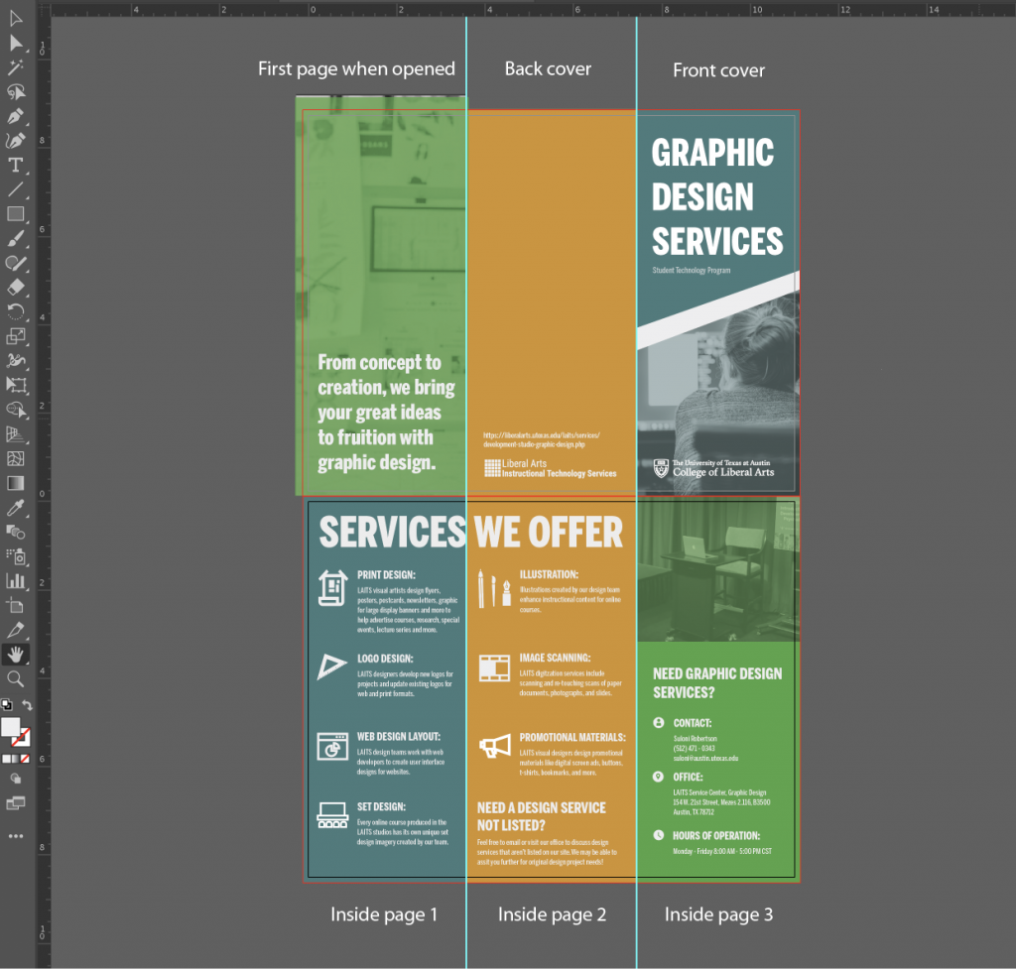Select the Hand tool

tap(16, 655)
